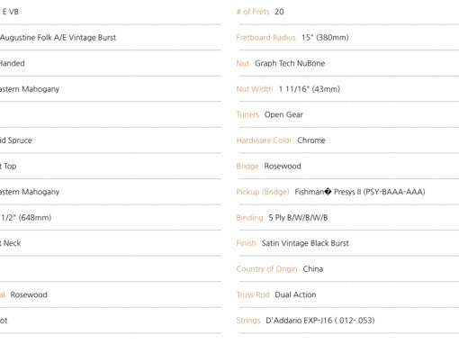Select the Fretboard Radius label
The image size is (459, 344).
[x=265, y=38]
